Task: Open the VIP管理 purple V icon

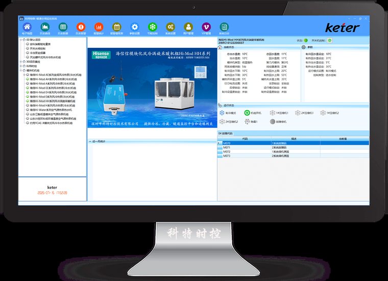Action: coord(206,27)
